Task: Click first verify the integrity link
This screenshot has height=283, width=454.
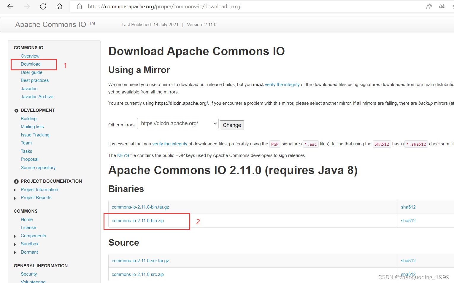Action: coord(282,85)
